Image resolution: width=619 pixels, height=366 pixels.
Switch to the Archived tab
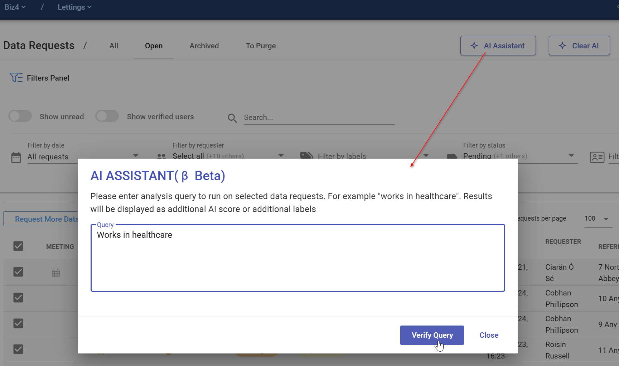click(204, 46)
